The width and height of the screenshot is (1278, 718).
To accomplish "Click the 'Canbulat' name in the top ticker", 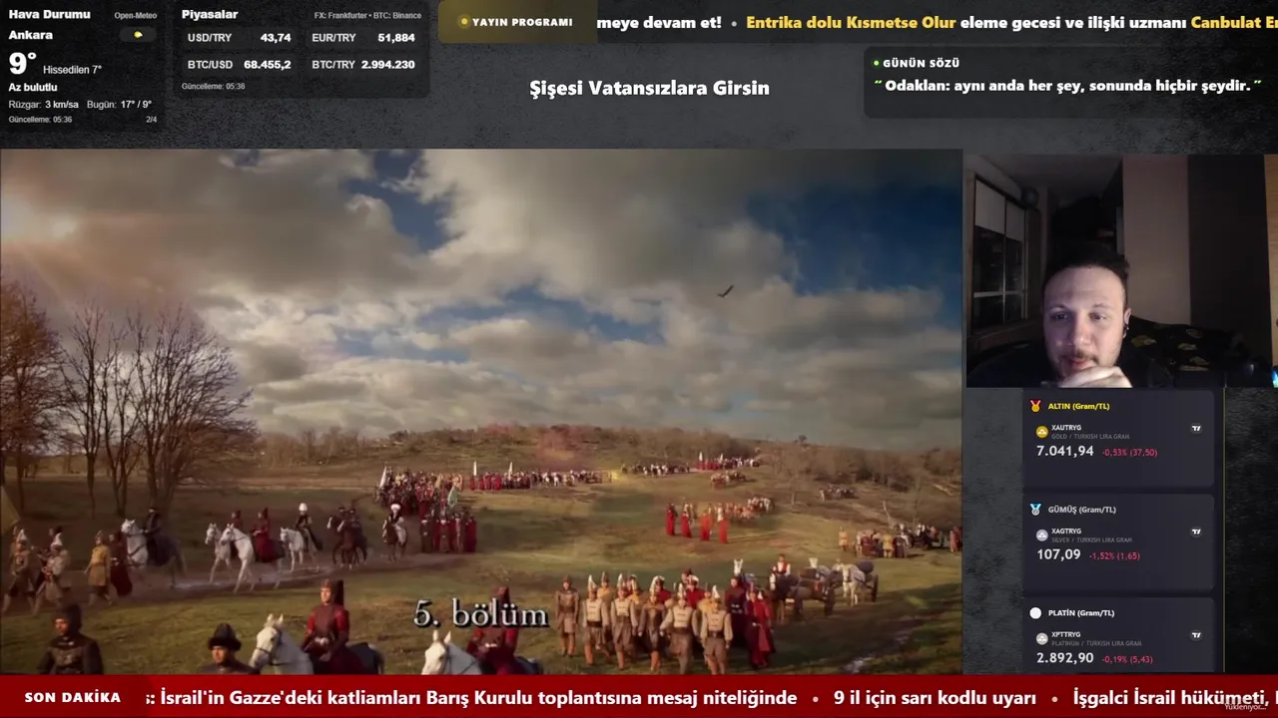I will coord(1227,22).
